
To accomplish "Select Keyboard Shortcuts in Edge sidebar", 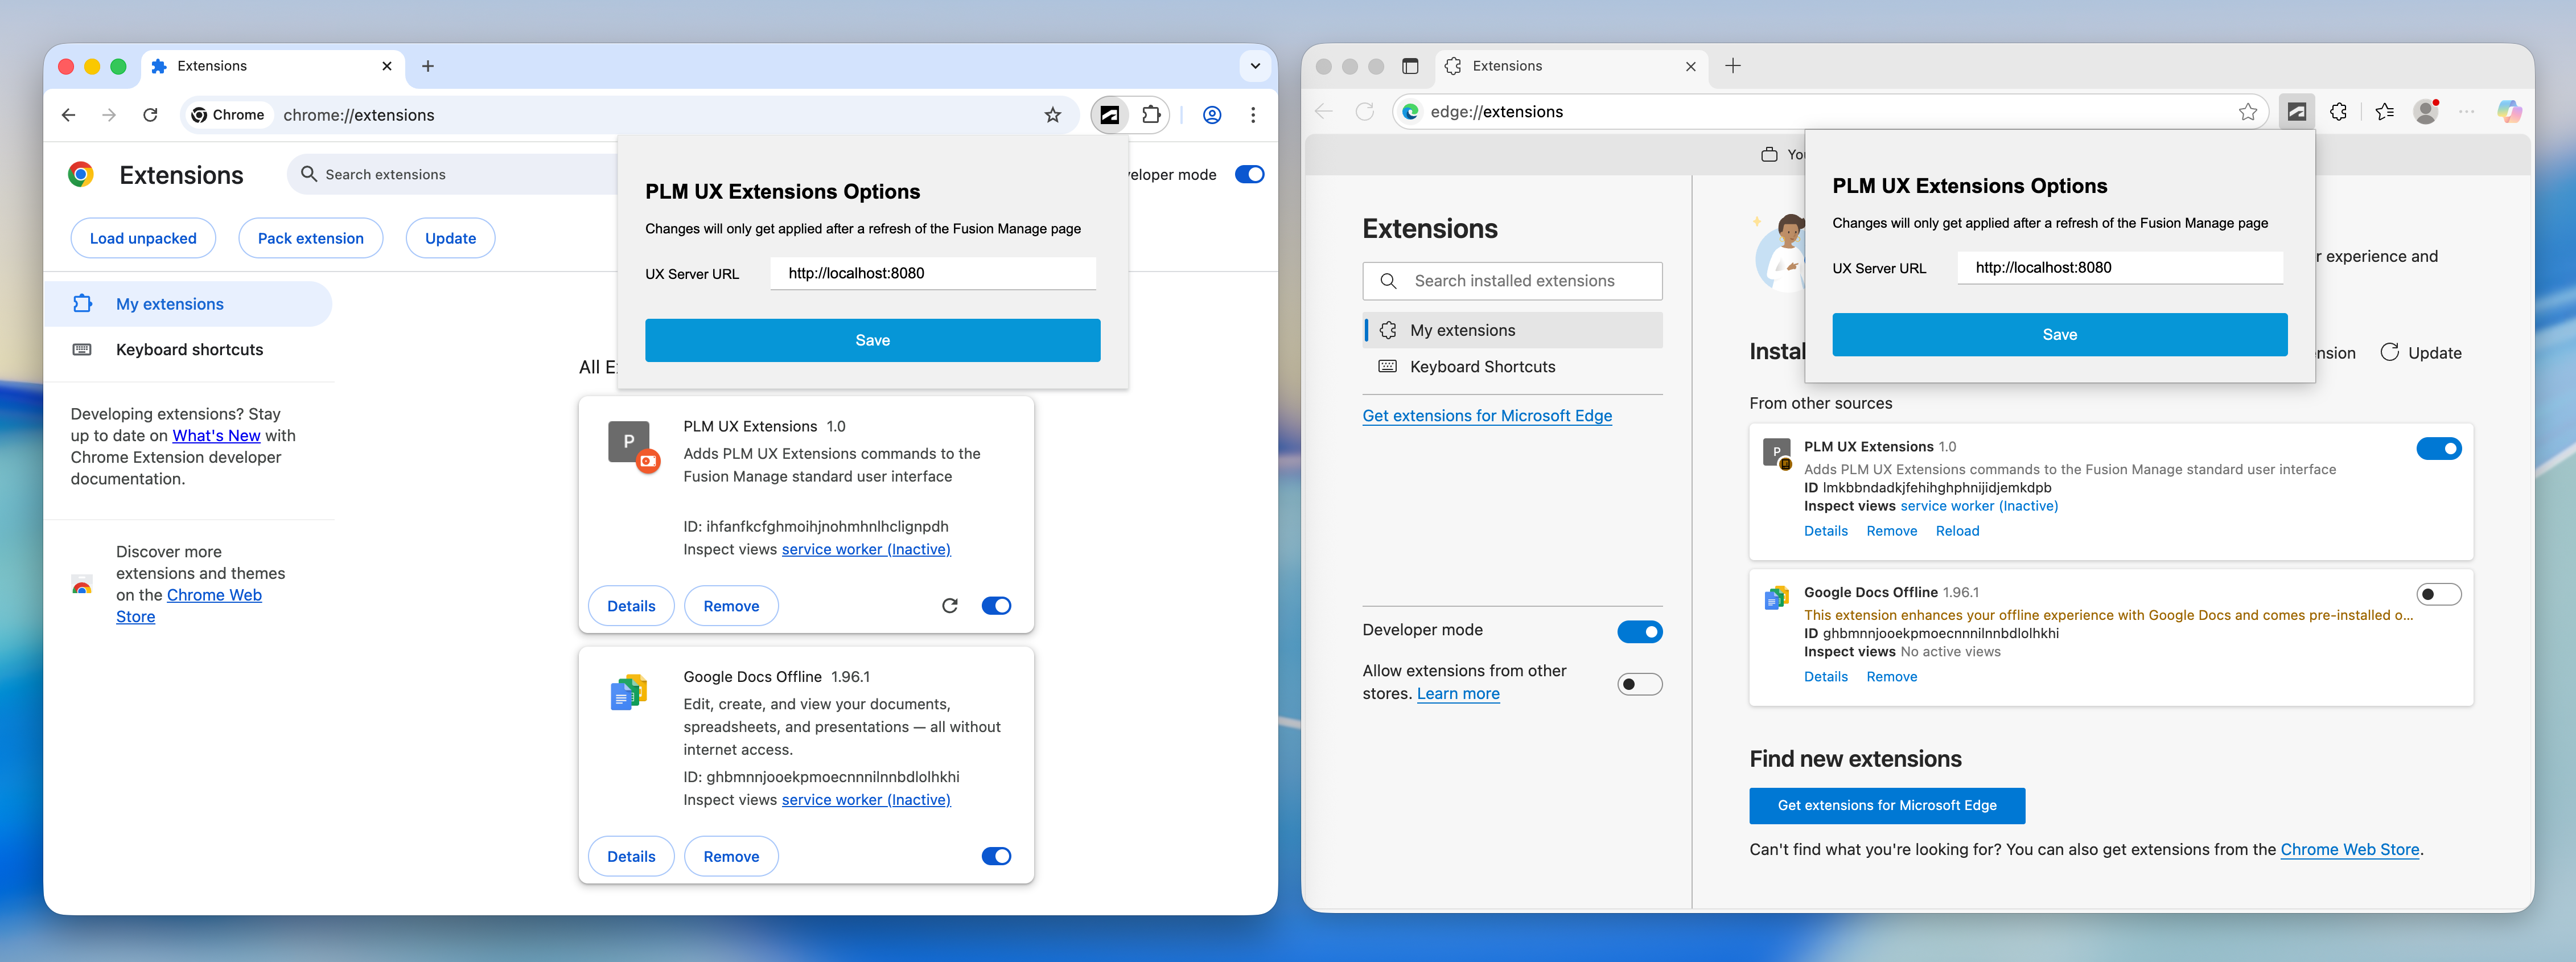I will [x=1482, y=367].
